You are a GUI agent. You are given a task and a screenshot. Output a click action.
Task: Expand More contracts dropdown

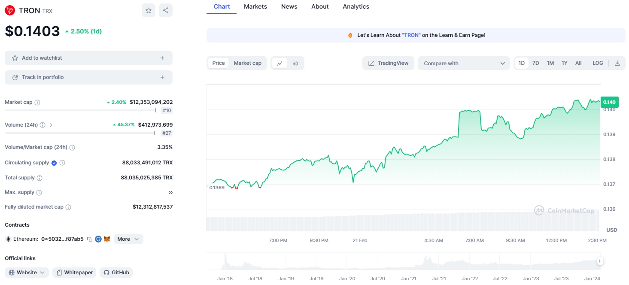point(128,239)
